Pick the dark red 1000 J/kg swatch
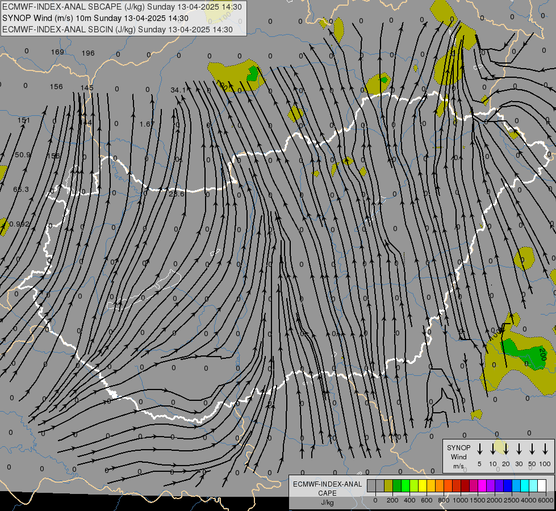 pos(465,485)
